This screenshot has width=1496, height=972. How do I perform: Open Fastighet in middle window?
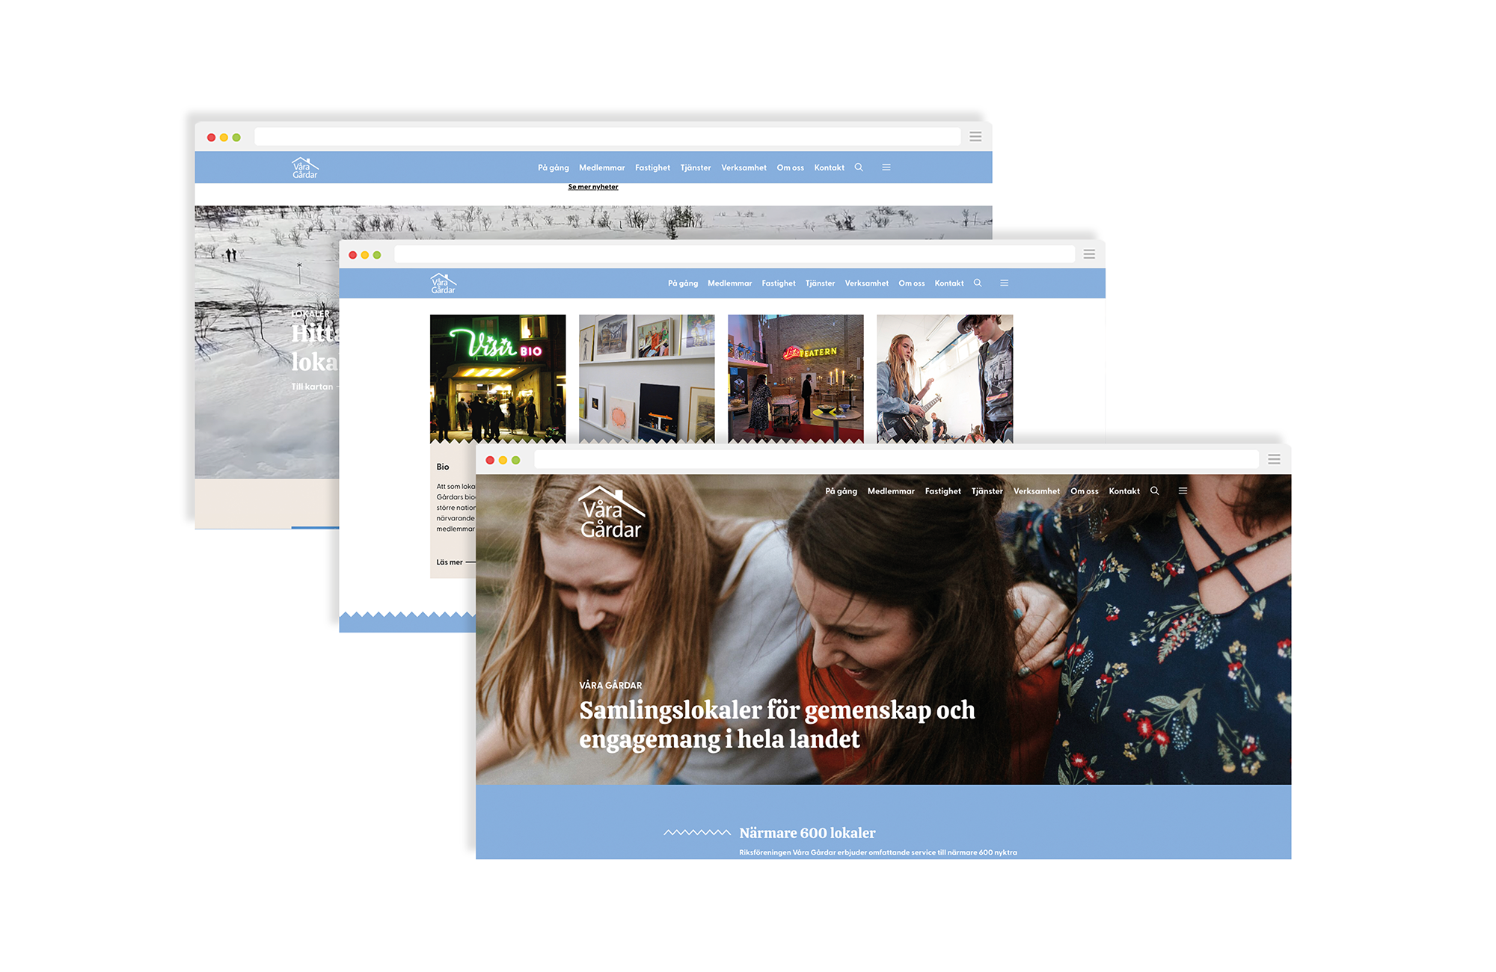pos(778,283)
